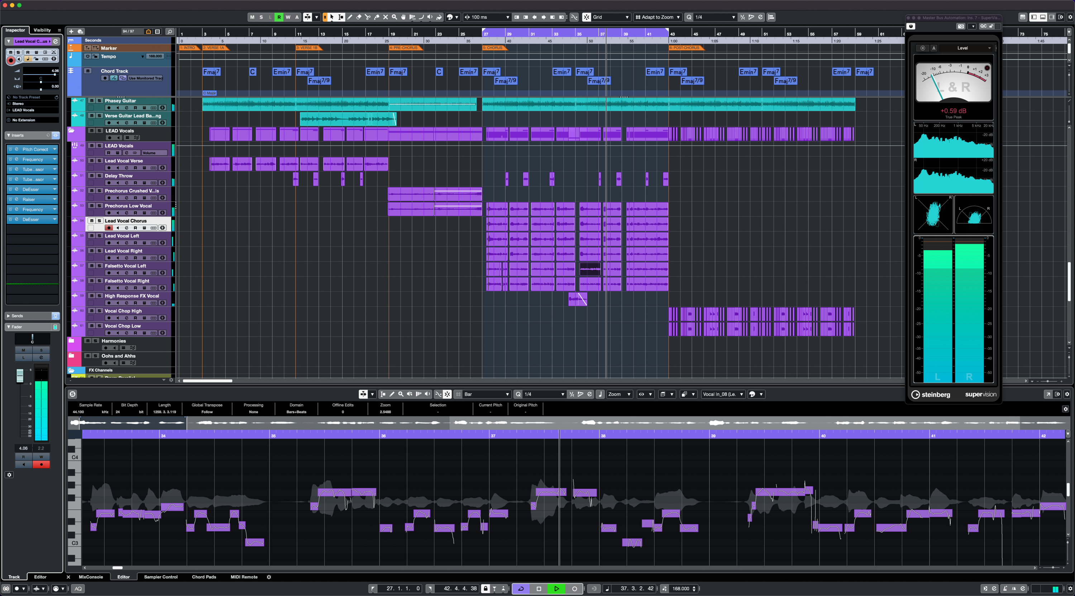Screen dimensions: 1075x596
Task: Activate snap in the sample editor toolbar
Action: coord(447,394)
